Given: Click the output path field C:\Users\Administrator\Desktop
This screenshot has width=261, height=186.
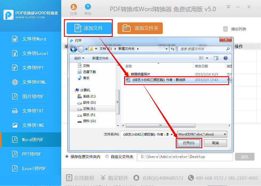Looking at the screenshot, I should (185, 157).
